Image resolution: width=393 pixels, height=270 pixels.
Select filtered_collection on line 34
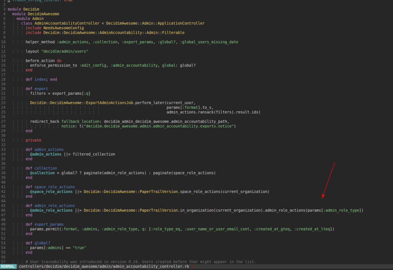(x=94, y=154)
